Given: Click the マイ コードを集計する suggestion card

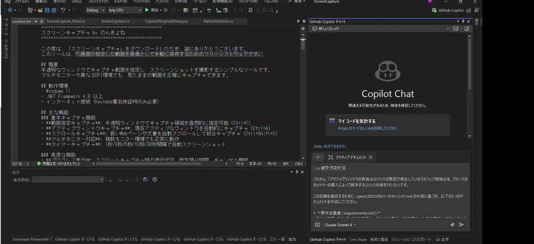Looking at the screenshot, I should pos(388,125).
